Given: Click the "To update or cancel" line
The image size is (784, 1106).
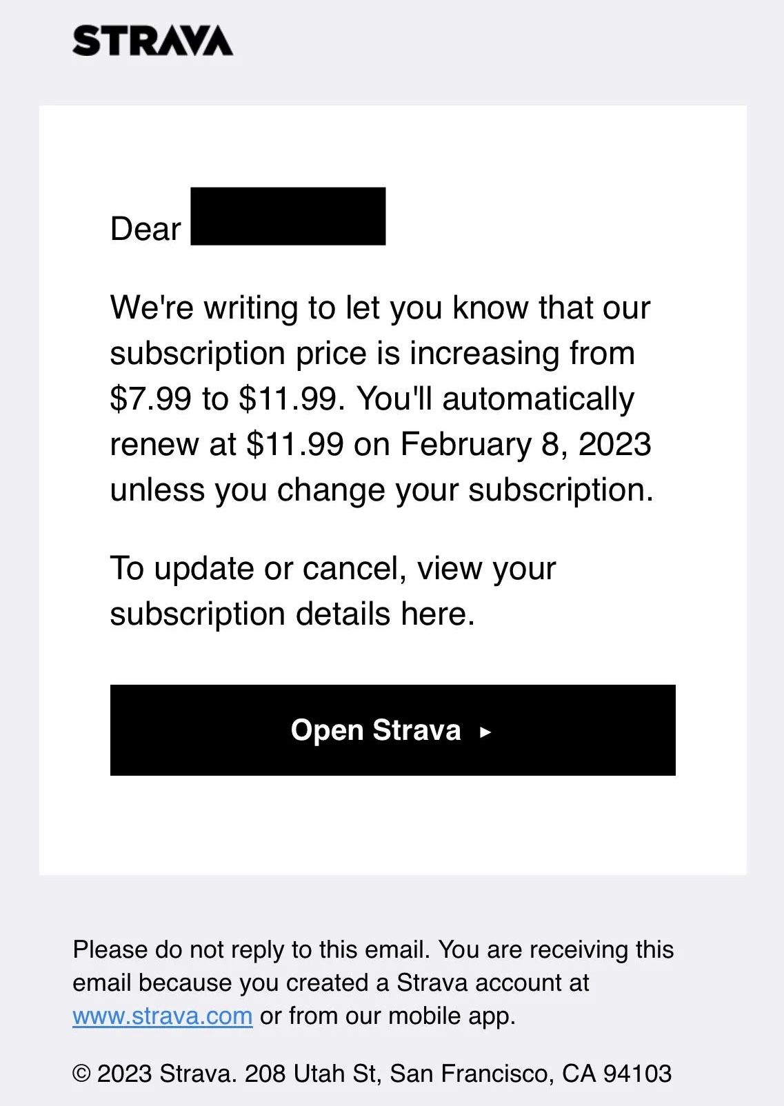Looking at the screenshot, I should point(332,568).
